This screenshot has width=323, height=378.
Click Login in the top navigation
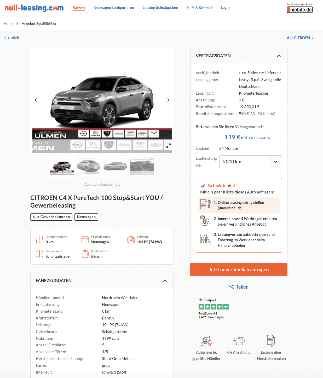225,8
